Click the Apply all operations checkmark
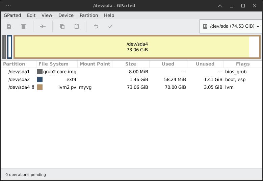The image size is (263, 181). click(110, 26)
